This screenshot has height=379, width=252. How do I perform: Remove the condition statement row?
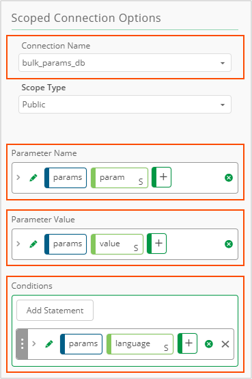[x=225, y=344]
